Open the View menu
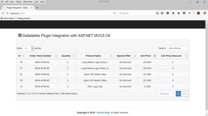Screen dimensions: 208x116 (12, 1)
